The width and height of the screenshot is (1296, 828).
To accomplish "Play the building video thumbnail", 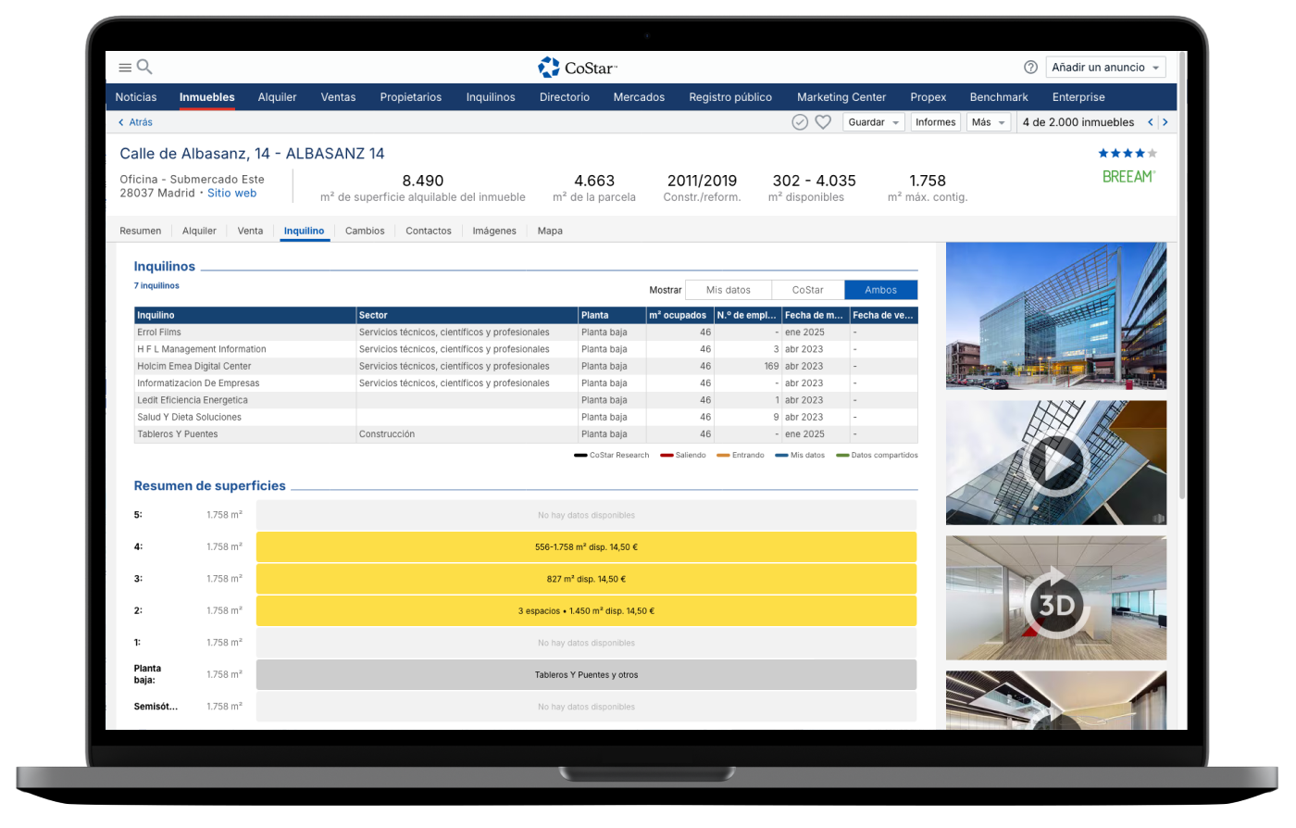I will tap(1055, 463).
